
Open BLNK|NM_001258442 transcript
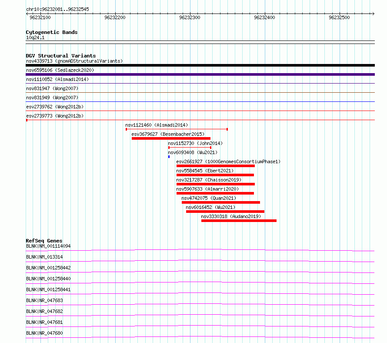click(x=48, y=268)
